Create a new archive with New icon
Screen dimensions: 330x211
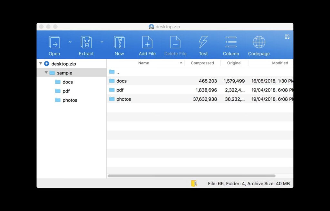[119, 43]
